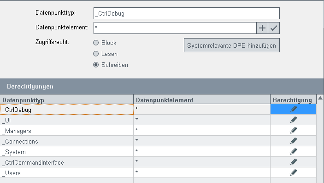
Task: Focus the Datenpunktelement text field
Action: (175, 28)
